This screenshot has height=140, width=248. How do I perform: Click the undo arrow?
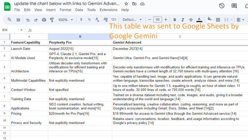(28, 20)
